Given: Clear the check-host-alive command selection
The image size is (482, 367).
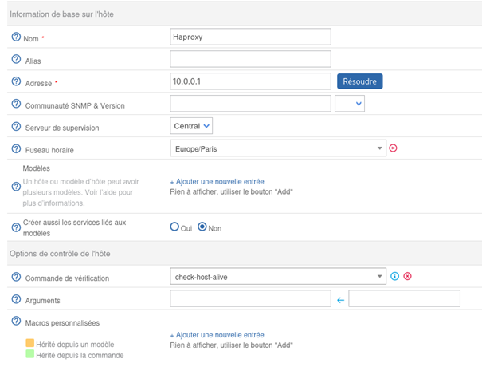Looking at the screenshot, I should coord(407,277).
